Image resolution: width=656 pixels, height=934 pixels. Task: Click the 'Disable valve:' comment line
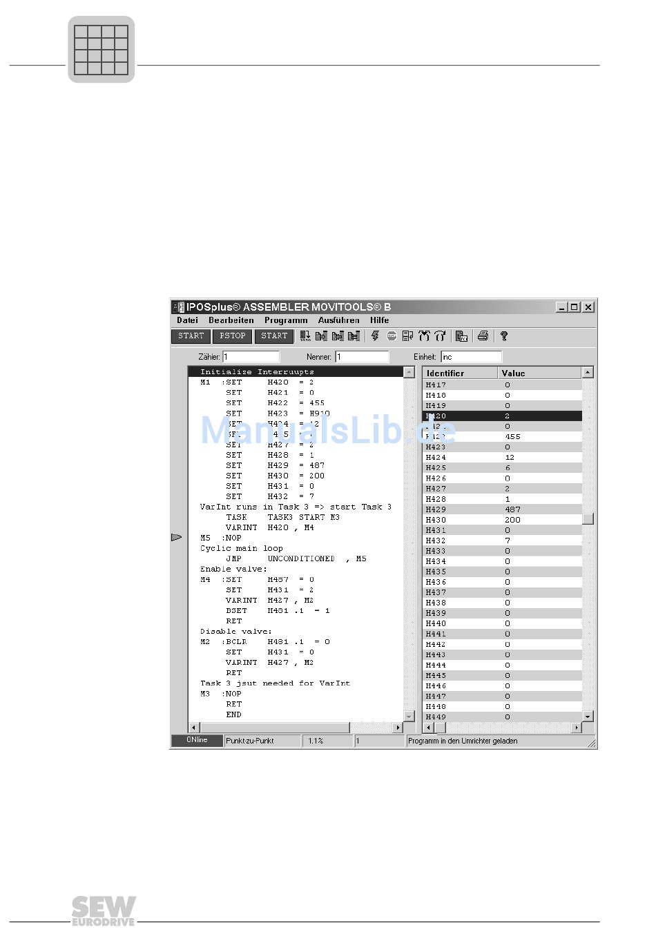pos(236,631)
